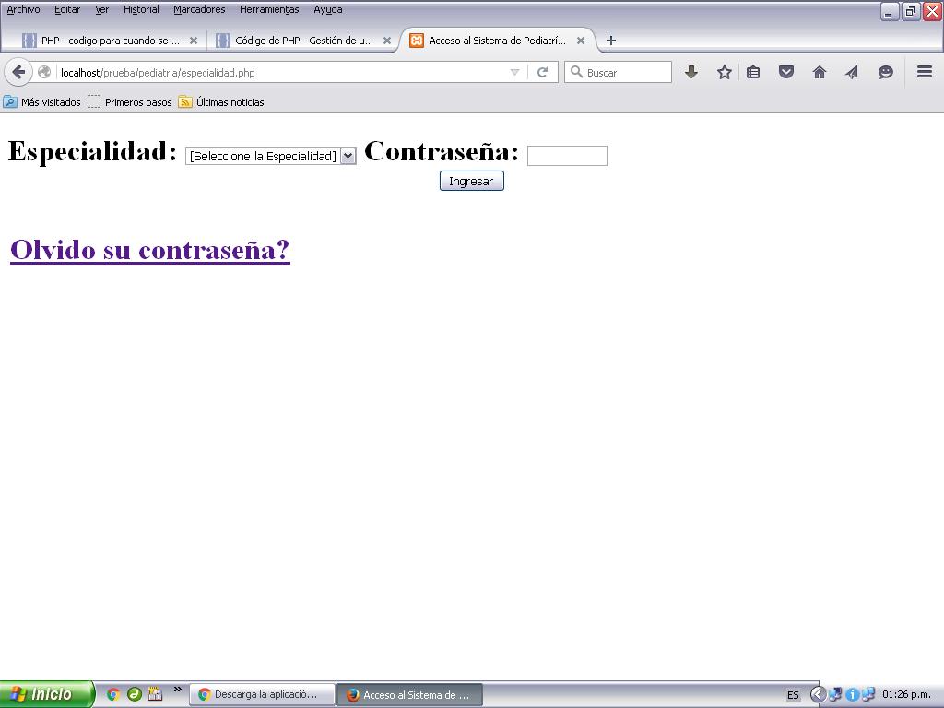This screenshot has width=944, height=708.
Task: Click the blue info tray icon
Action: [x=852, y=694]
